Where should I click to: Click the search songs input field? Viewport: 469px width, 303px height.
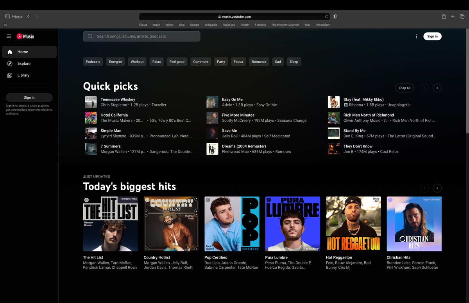pos(141,36)
